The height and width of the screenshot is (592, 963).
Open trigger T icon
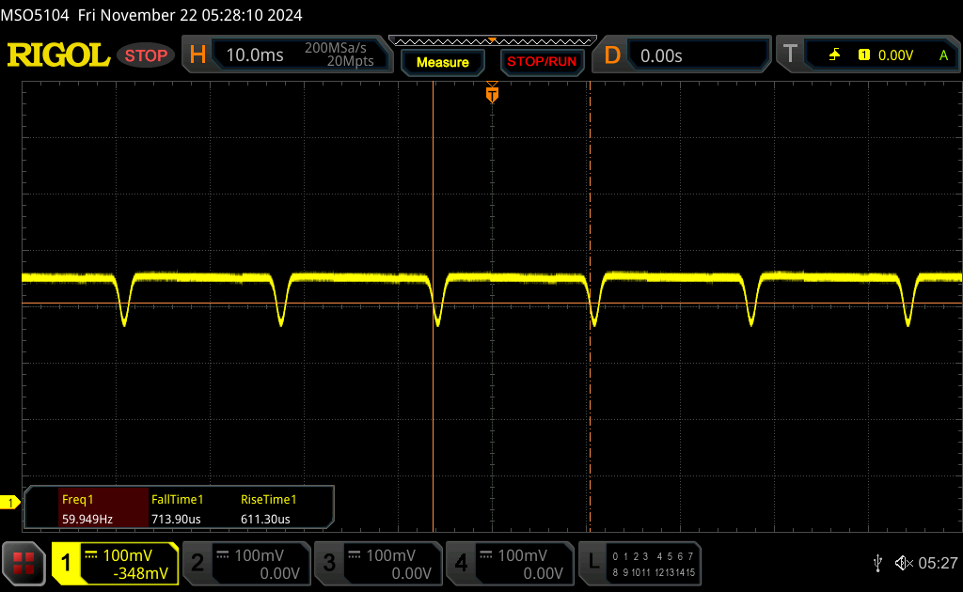point(790,54)
